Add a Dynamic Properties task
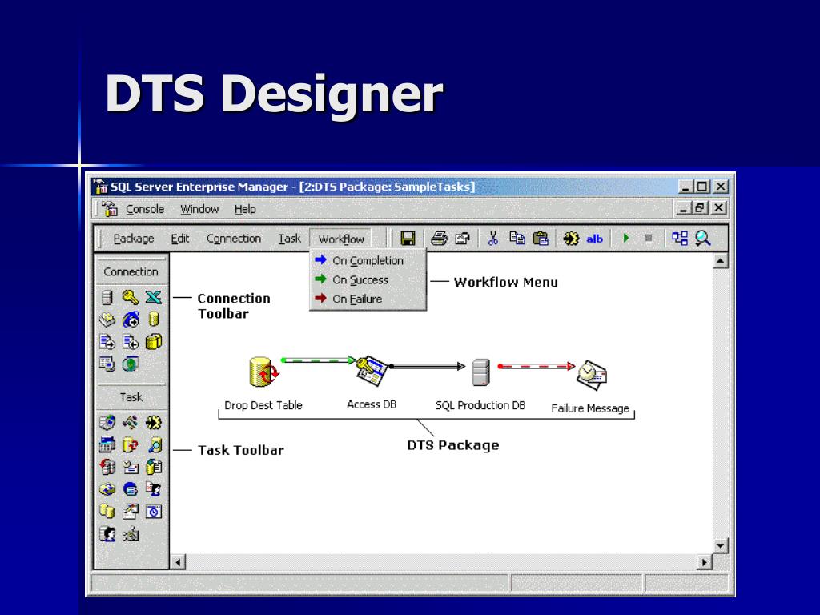The image size is (820, 615). point(131,534)
